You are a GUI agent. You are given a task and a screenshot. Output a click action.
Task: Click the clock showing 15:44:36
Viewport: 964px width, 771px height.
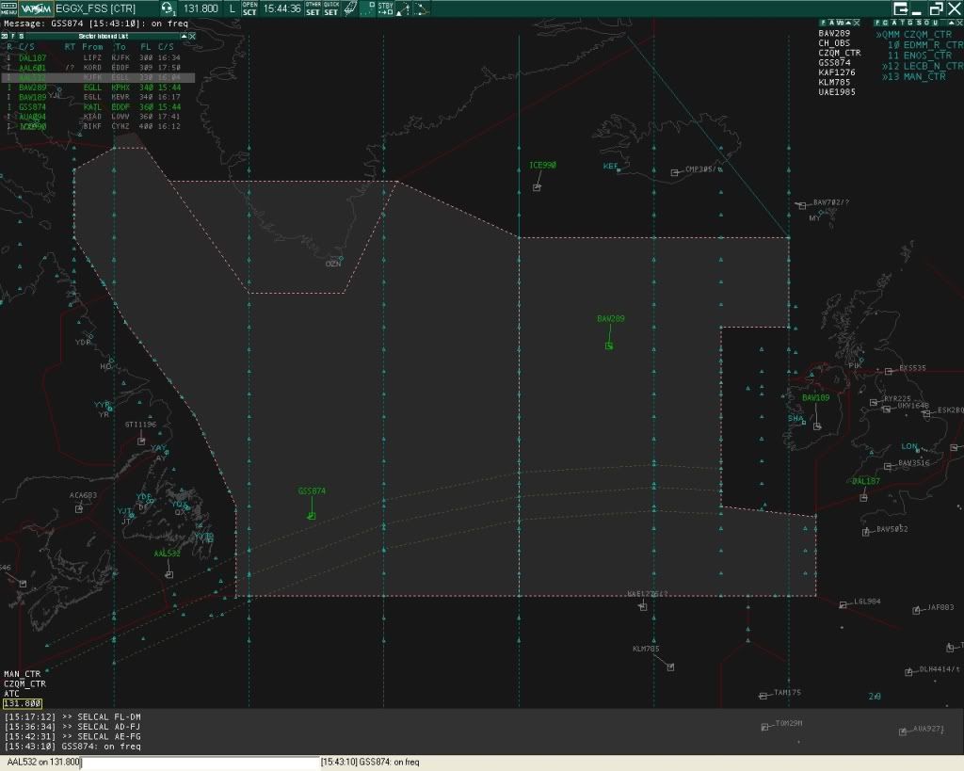281,8
